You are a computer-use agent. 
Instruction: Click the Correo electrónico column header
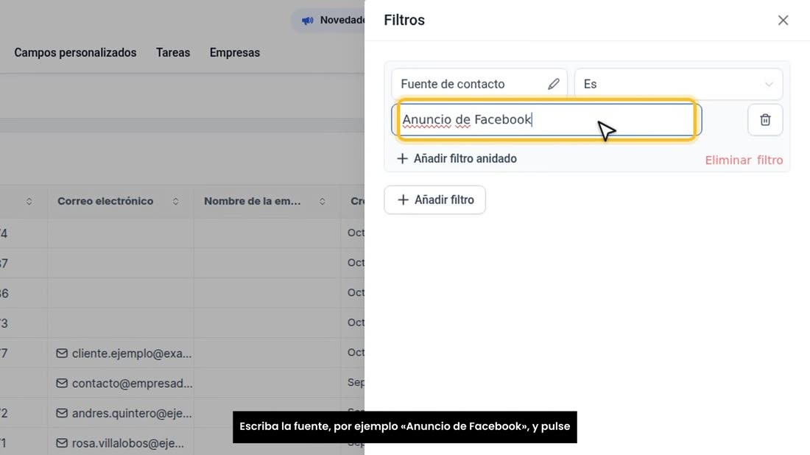coord(105,202)
